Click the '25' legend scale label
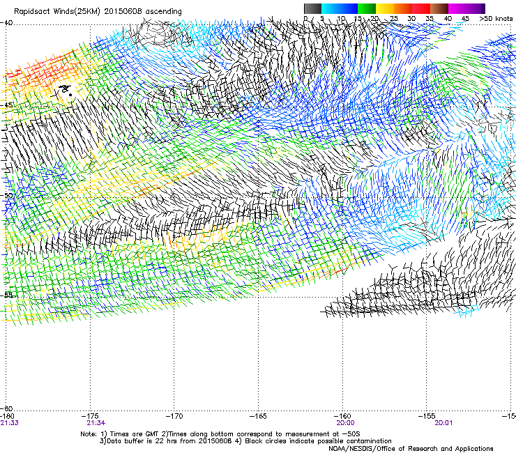The width and height of the screenshot is (516, 453). pos(394,19)
